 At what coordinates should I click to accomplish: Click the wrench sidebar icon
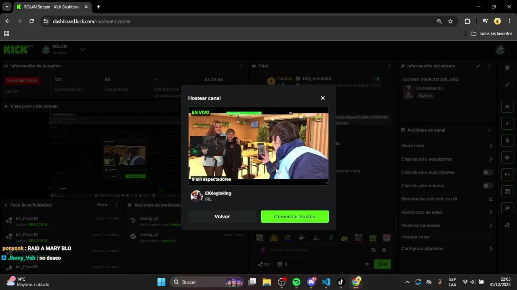pyautogui.click(x=507, y=208)
